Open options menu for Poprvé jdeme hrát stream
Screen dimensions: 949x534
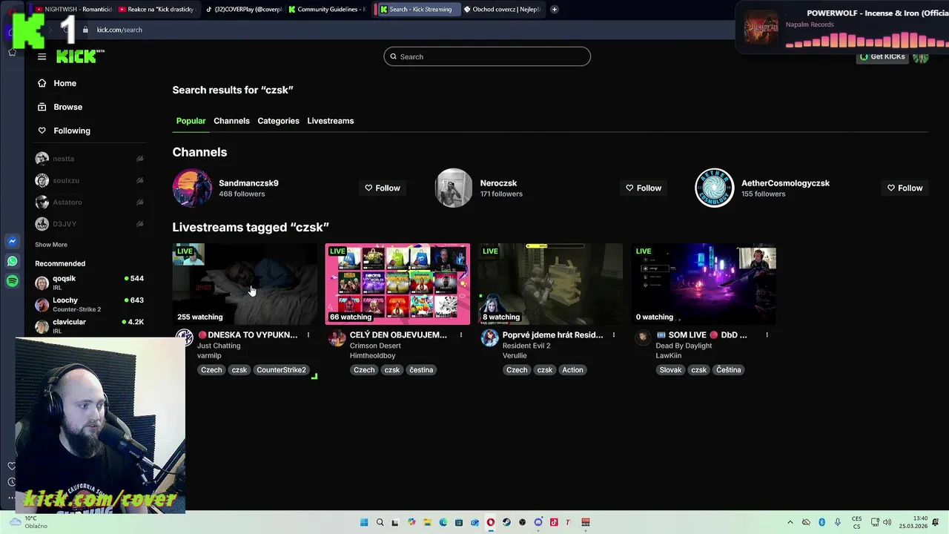pyautogui.click(x=614, y=335)
